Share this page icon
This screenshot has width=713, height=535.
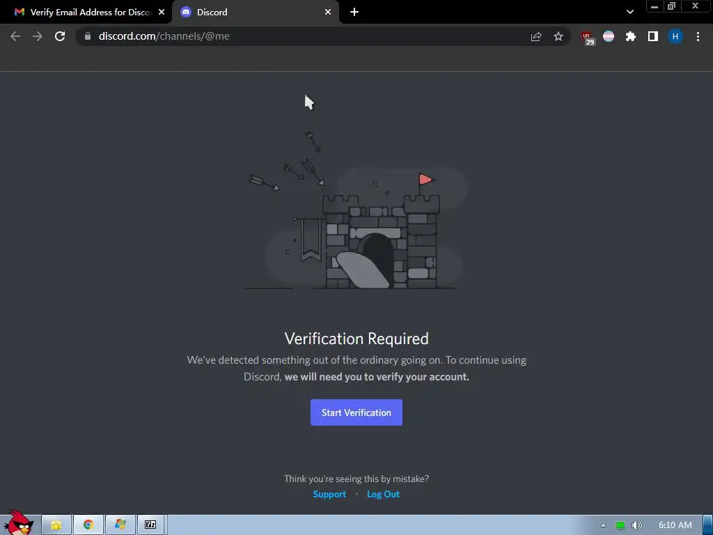coord(536,36)
